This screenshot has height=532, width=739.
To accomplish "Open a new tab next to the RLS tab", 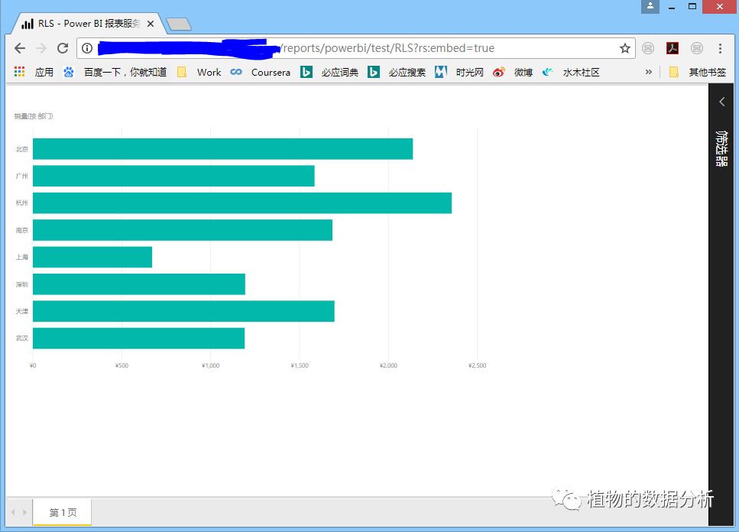I will [x=178, y=24].
